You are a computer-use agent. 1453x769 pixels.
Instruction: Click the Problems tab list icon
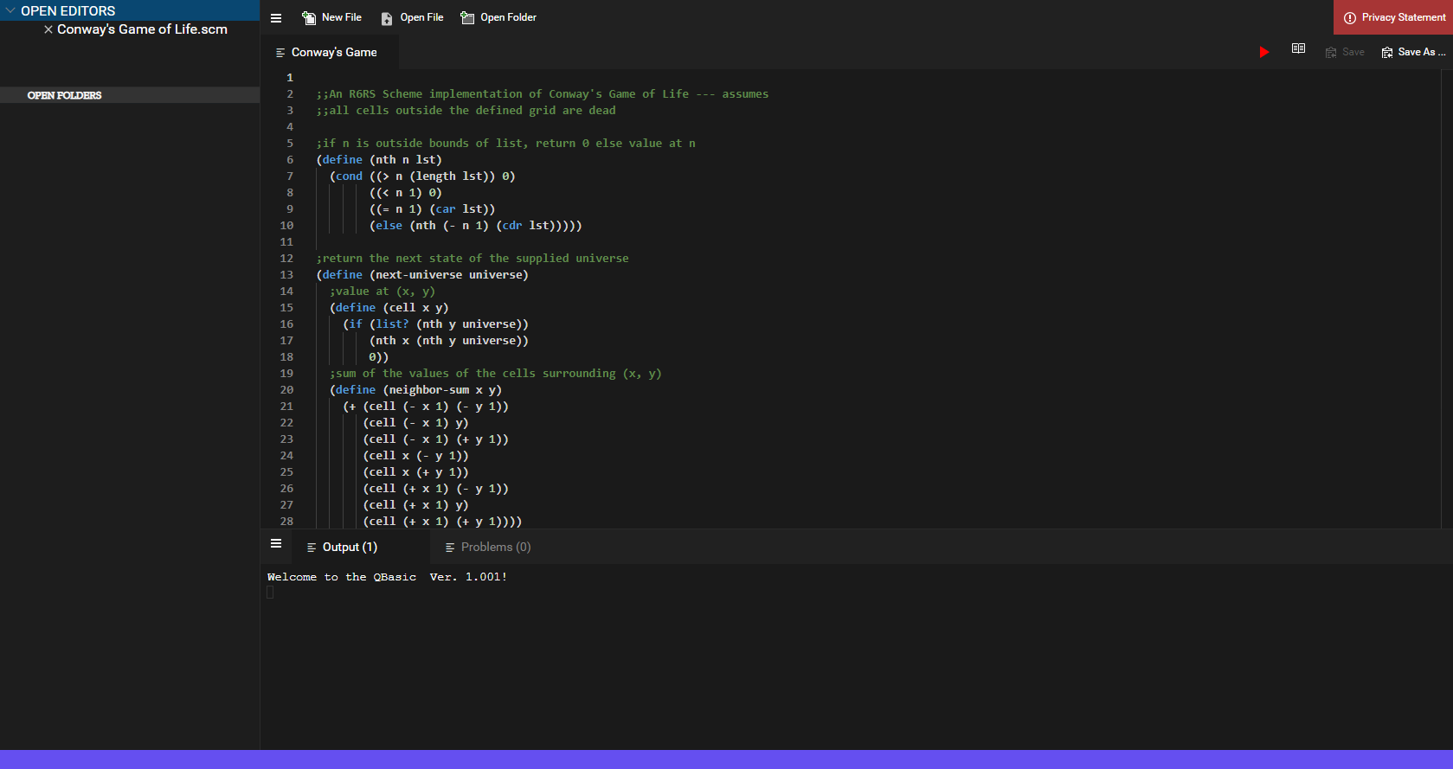click(450, 548)
